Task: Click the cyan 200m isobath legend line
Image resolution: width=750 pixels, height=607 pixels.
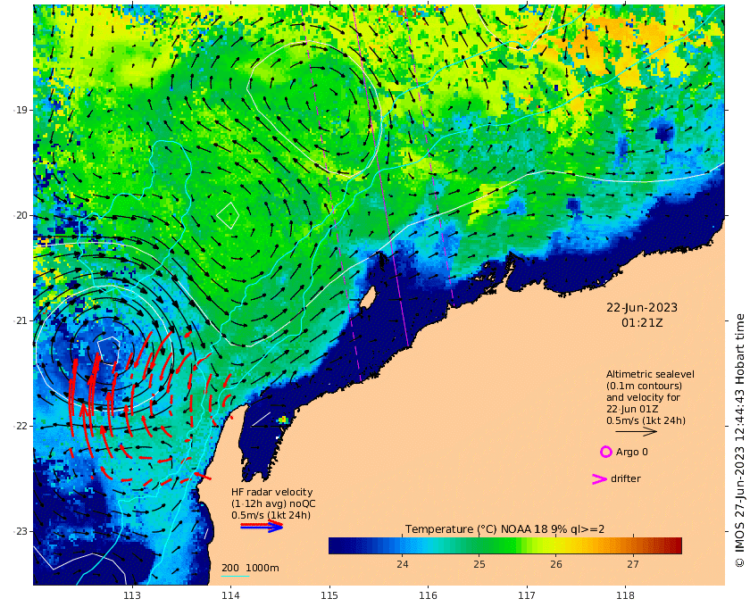Action: point(236,576)
